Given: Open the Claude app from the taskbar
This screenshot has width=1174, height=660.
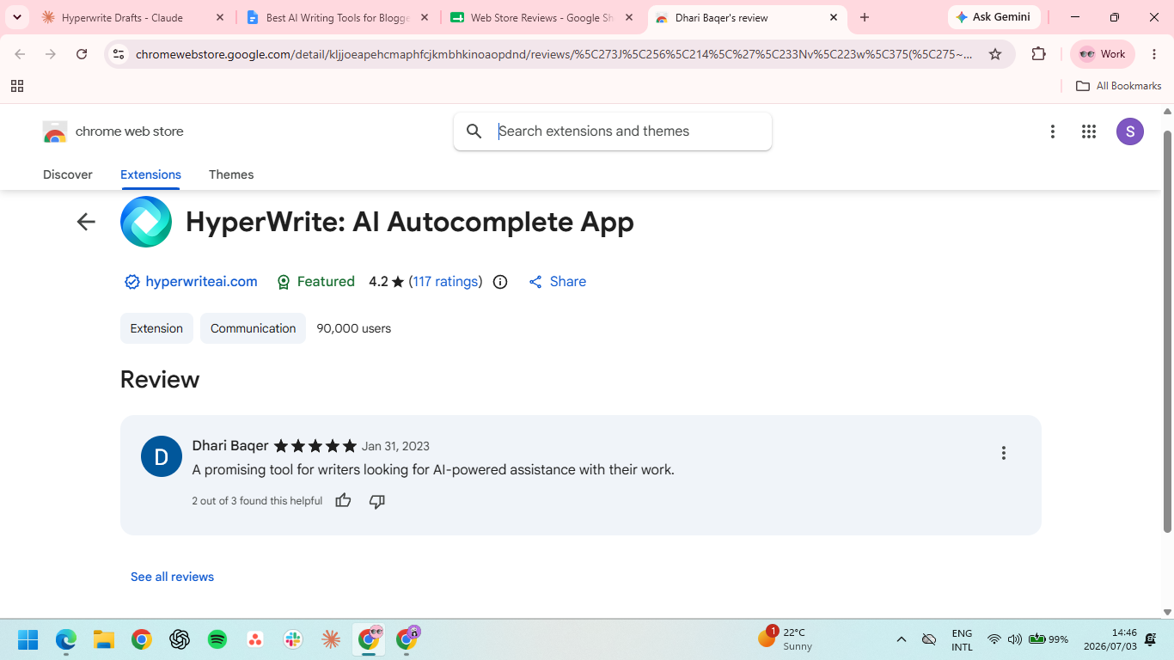Looking at the screenshot, I should pyautogui.click(x=331, y=639).
